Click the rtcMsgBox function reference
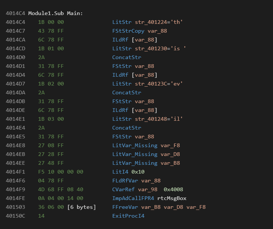Viewport: 273px width, 229px height. click(172, 198)
